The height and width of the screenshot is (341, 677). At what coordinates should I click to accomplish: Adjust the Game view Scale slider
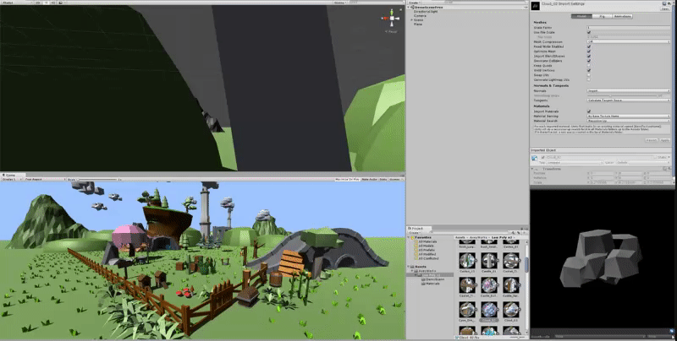click(x=97, y=179)
